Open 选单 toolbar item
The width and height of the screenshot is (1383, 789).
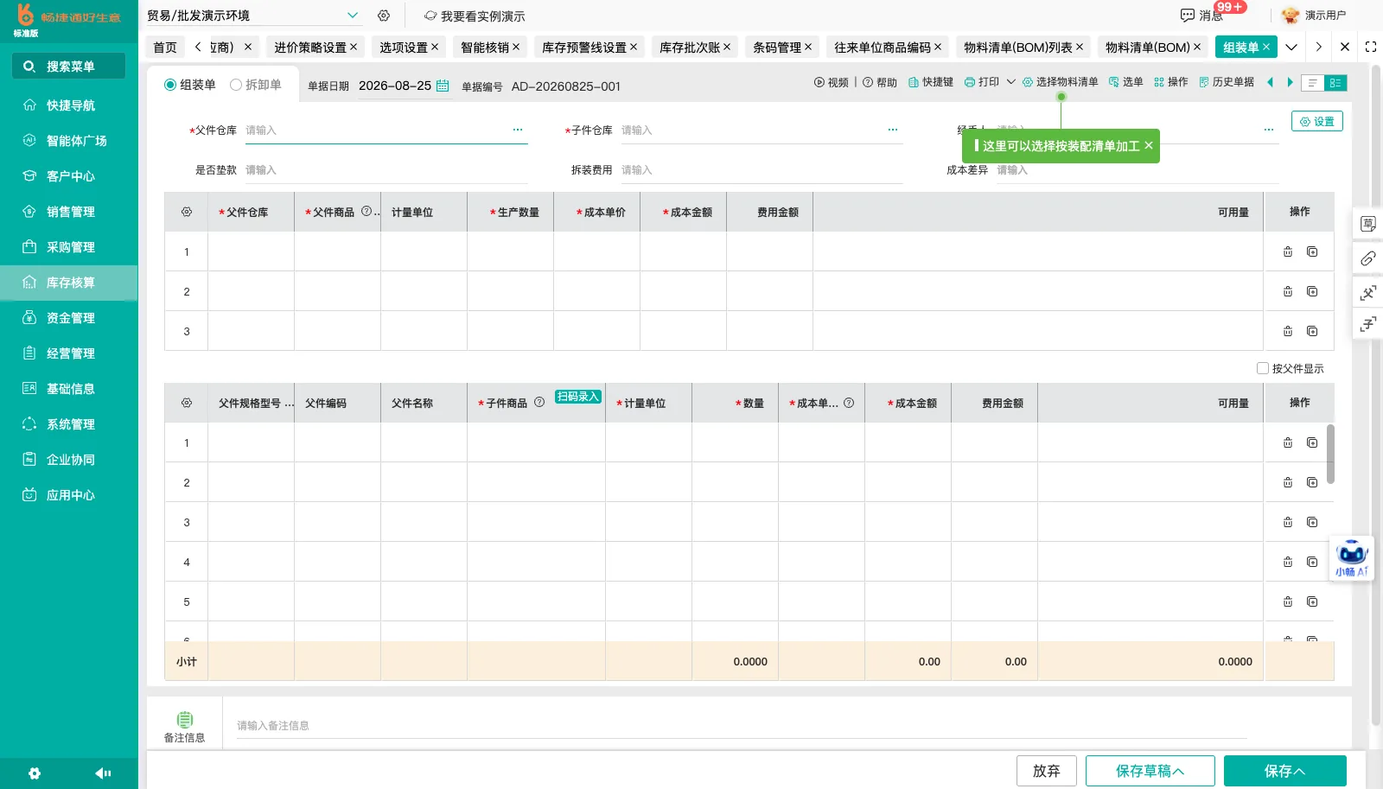(1125, 82)
